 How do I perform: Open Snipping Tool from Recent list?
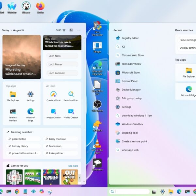coord(126,133)
